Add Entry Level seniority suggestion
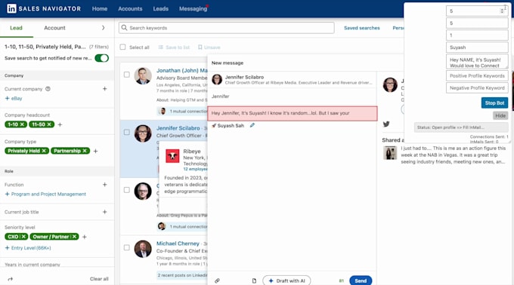This screenshot has width=514, height=285. tap(28, 248)
